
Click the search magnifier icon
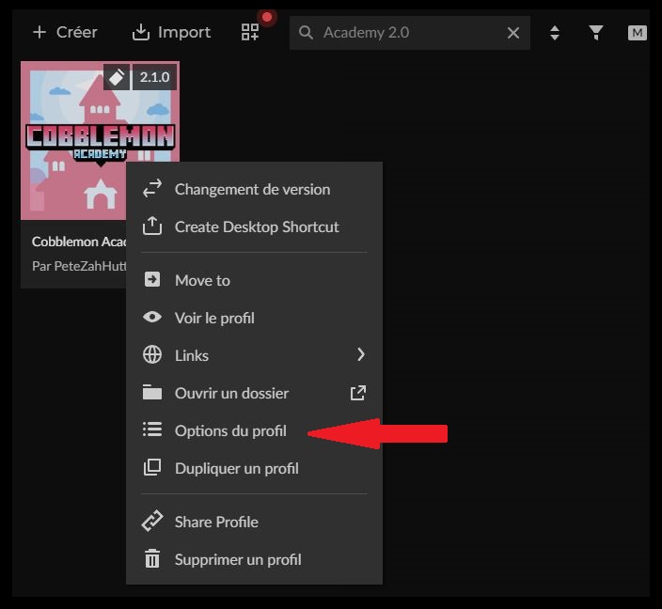click(306, 33)
